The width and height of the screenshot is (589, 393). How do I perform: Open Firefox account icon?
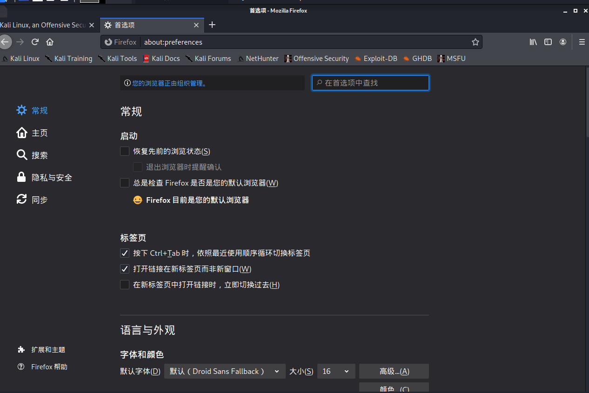(563, 42)
